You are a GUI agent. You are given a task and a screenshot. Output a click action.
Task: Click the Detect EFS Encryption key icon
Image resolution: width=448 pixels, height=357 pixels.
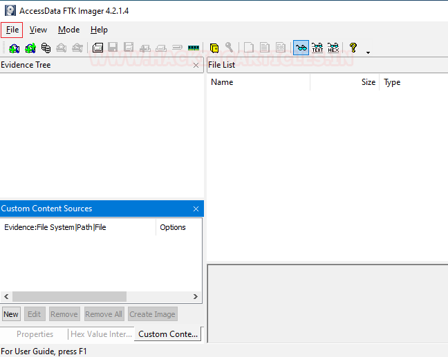pos(229,48)
